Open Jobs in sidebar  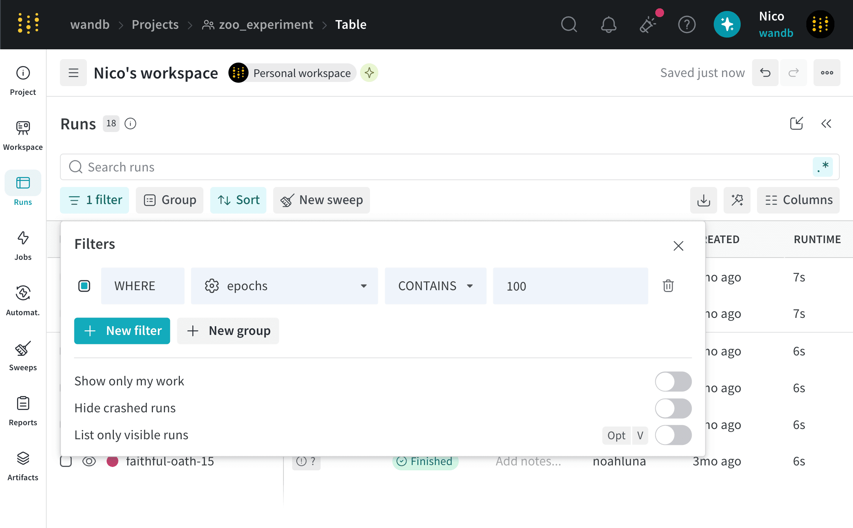(x=23, y=245)
